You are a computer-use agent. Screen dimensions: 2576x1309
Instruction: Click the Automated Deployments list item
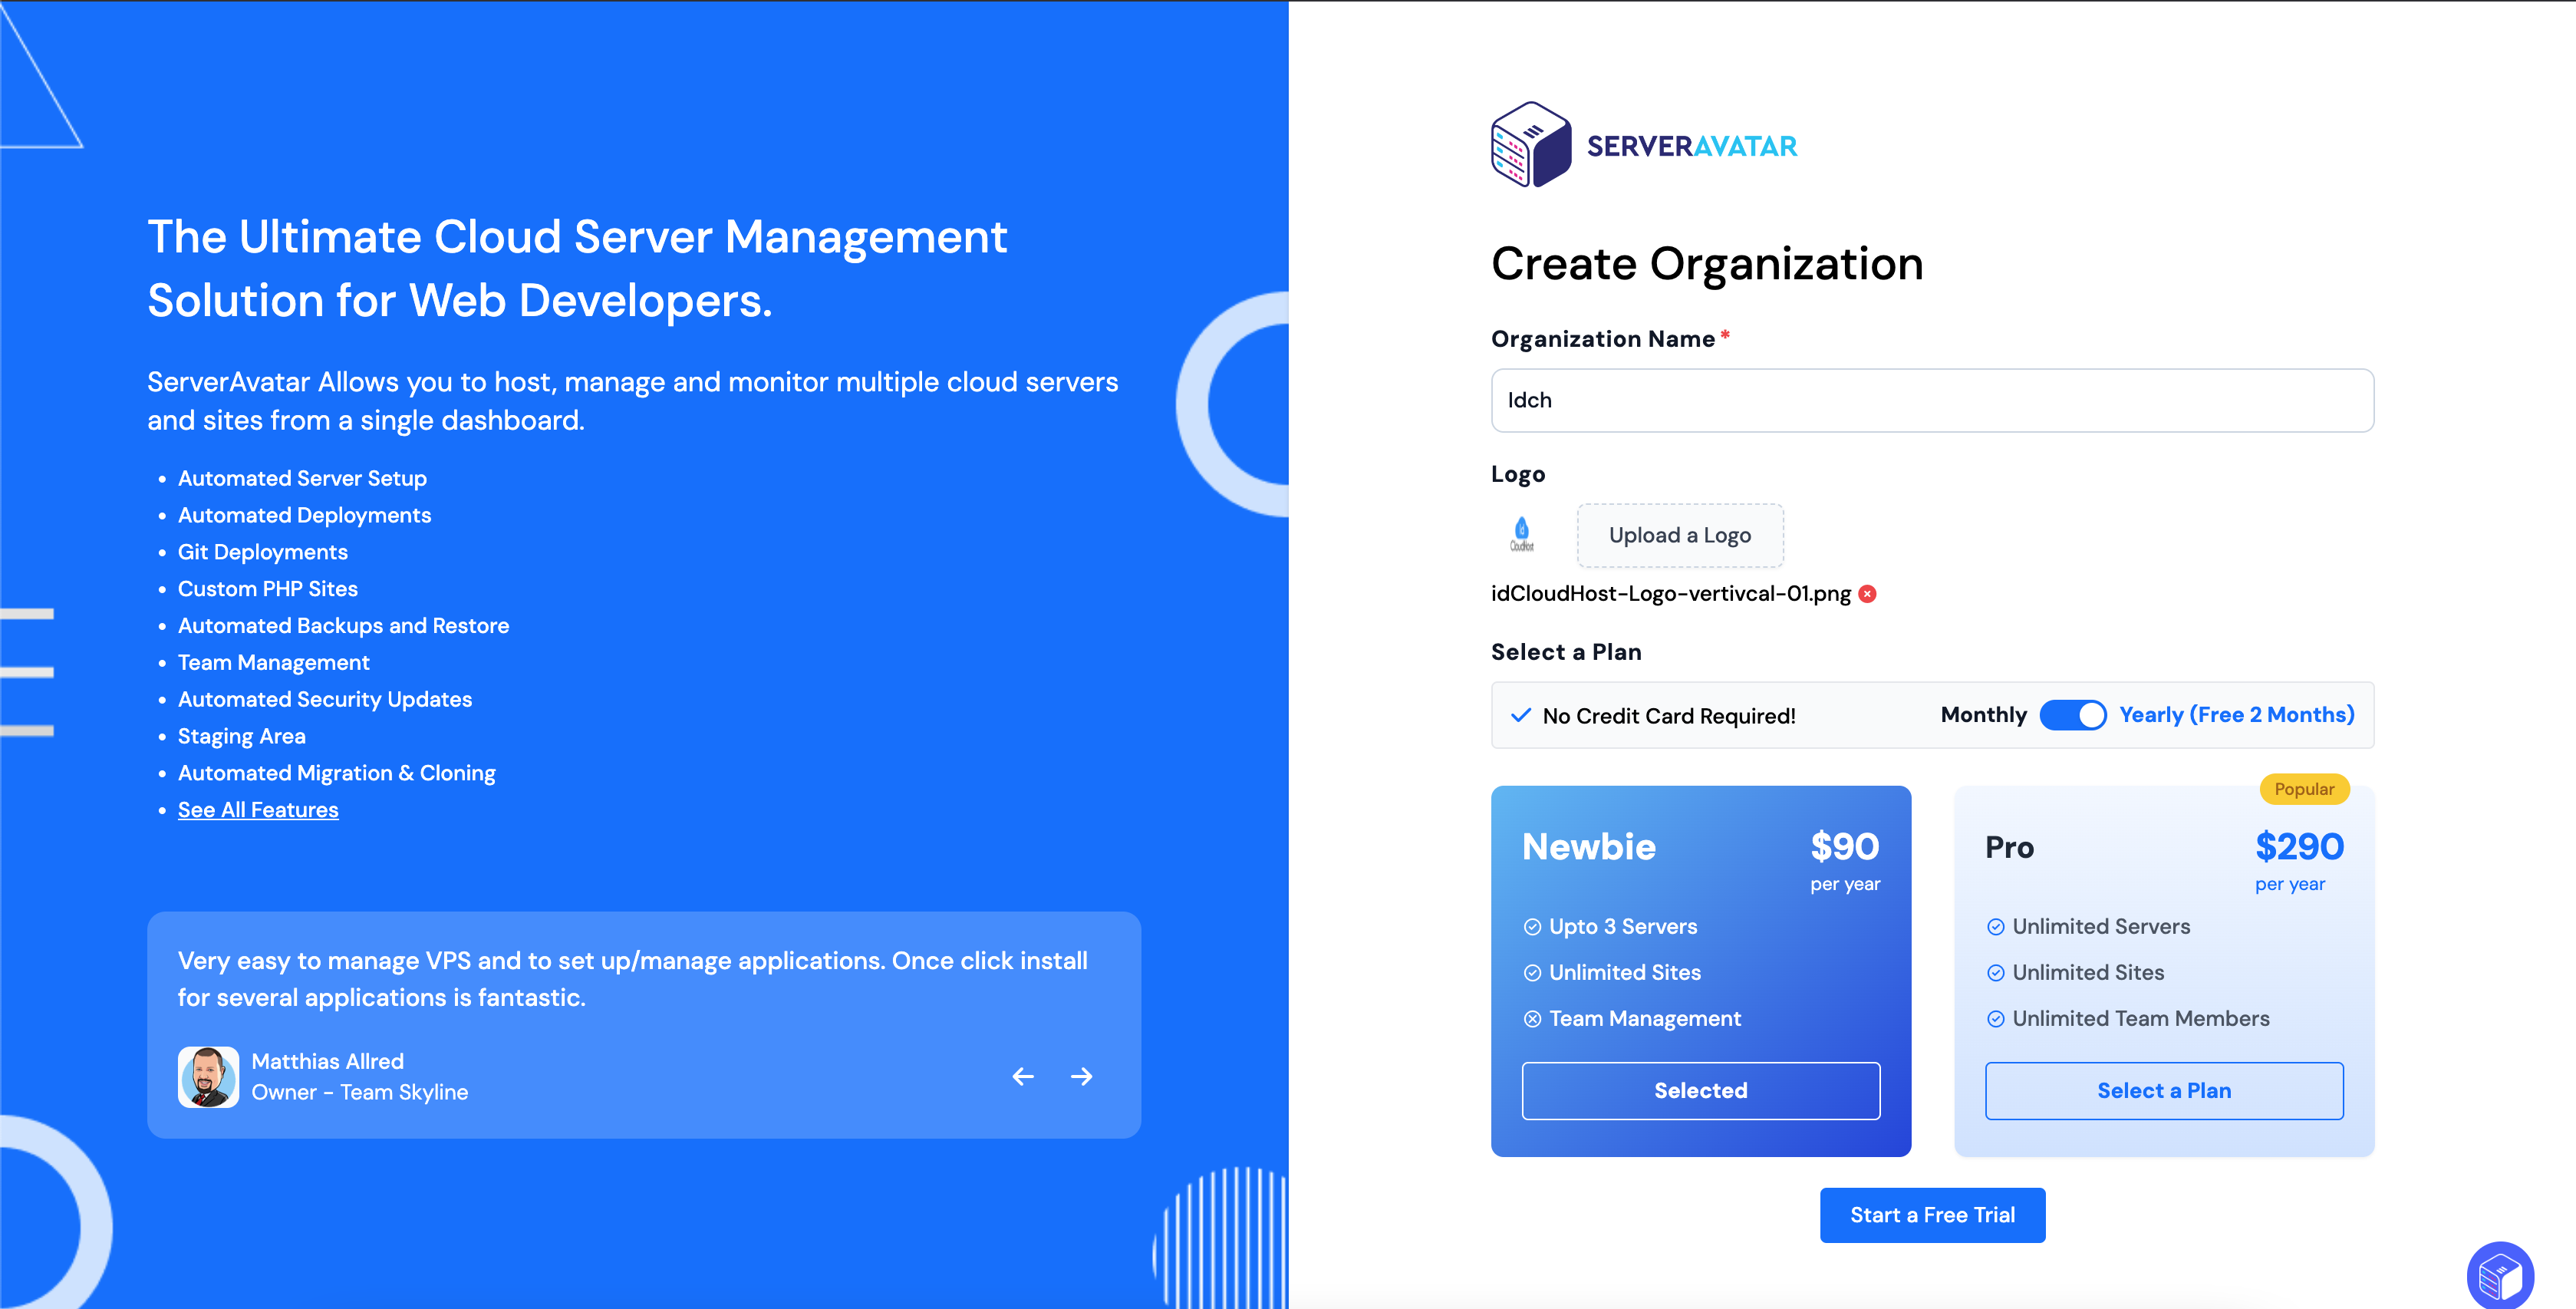305,516
